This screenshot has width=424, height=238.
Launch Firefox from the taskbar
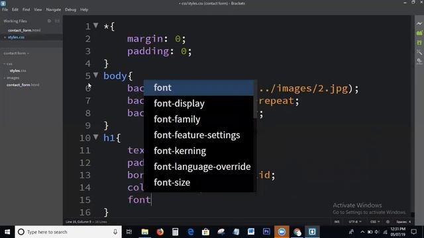click(160, 232)
